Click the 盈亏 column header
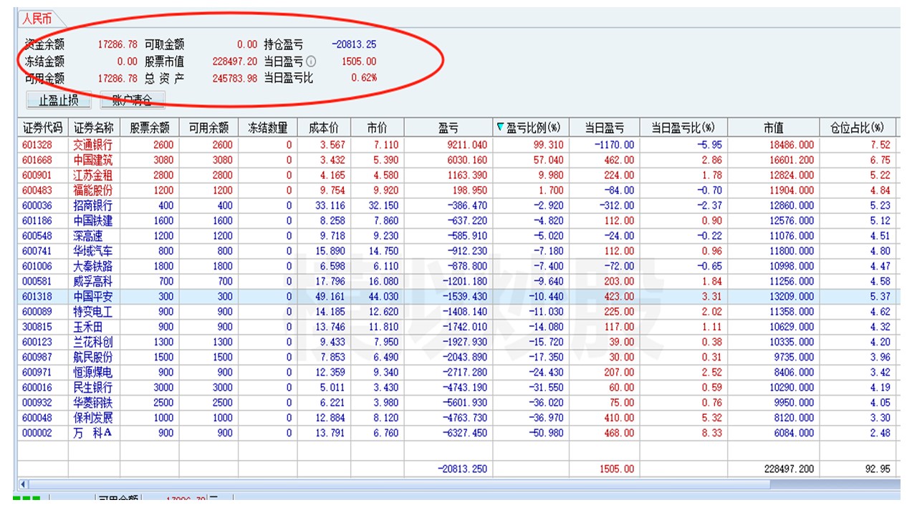 (x=448, y=128)
